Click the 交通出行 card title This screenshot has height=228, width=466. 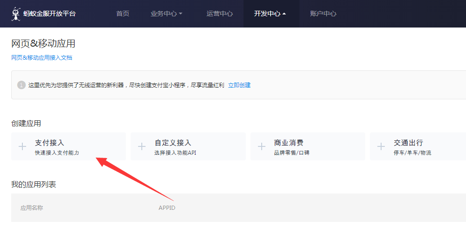tap(408, 143)
